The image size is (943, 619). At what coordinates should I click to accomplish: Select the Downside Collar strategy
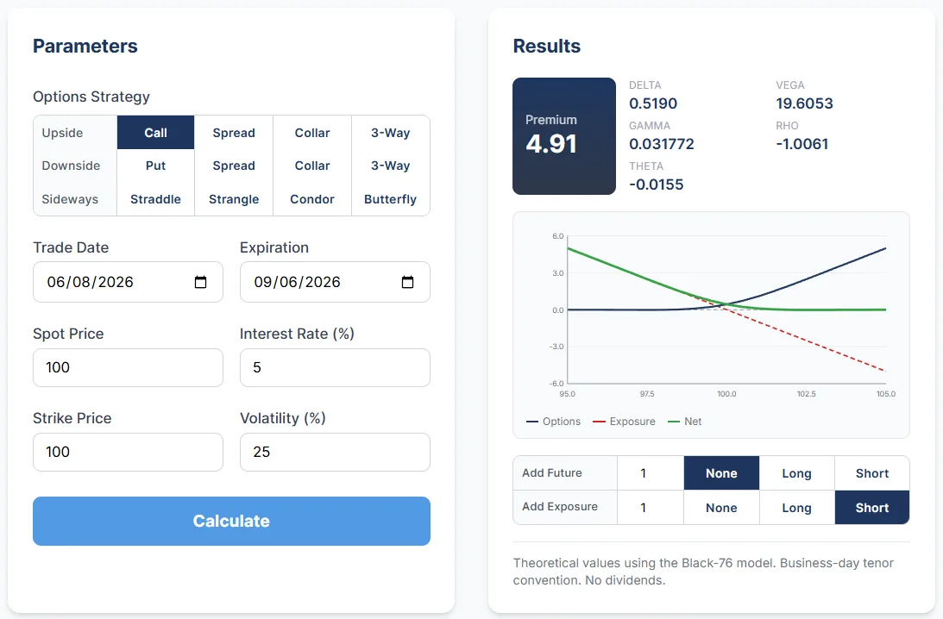[312, 166]
